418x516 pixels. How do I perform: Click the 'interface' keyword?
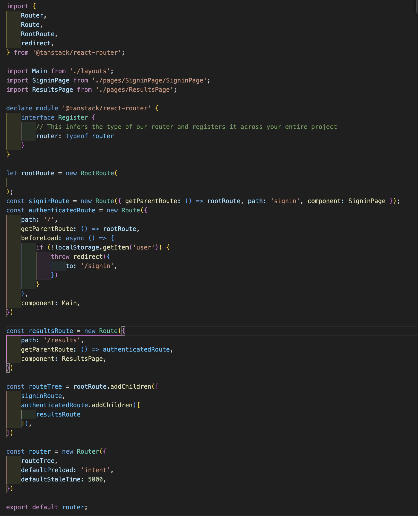[38, 118]
